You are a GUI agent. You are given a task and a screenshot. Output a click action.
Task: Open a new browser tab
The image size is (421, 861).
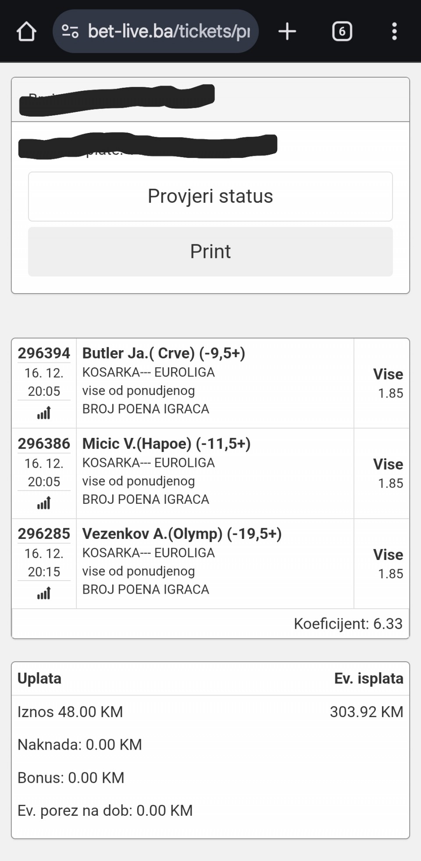coord(287,32)
